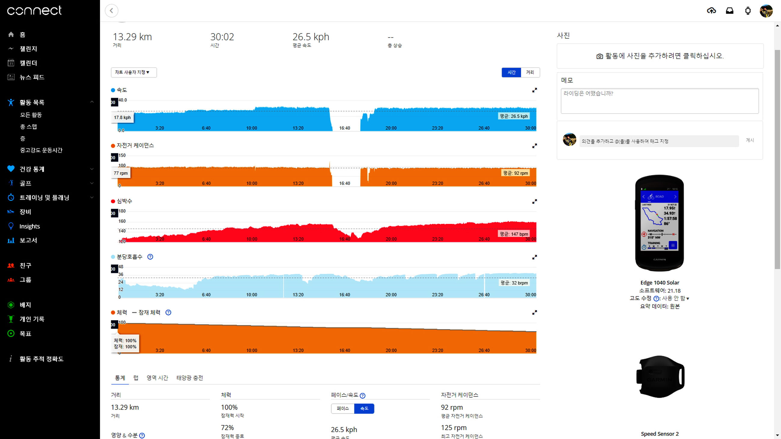Click the 모든 활동 sidebar link
This screenshot has width=781, height=439.
tap(31, 115)
